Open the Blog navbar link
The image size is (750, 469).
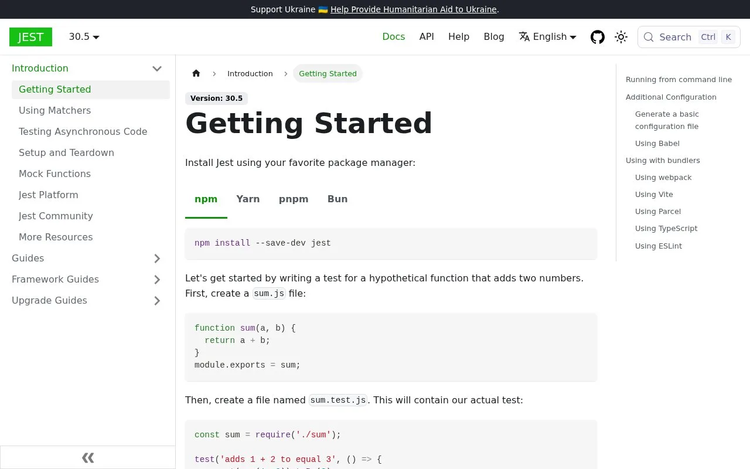[x=494, y=36]
